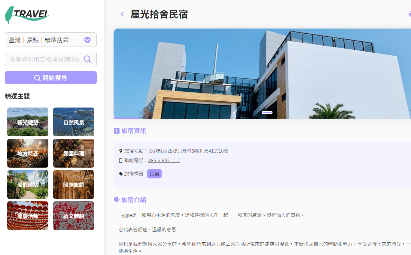Open the 藝文體驗 theme thumbnail
The image size is (411, 255).
[74, 216]
